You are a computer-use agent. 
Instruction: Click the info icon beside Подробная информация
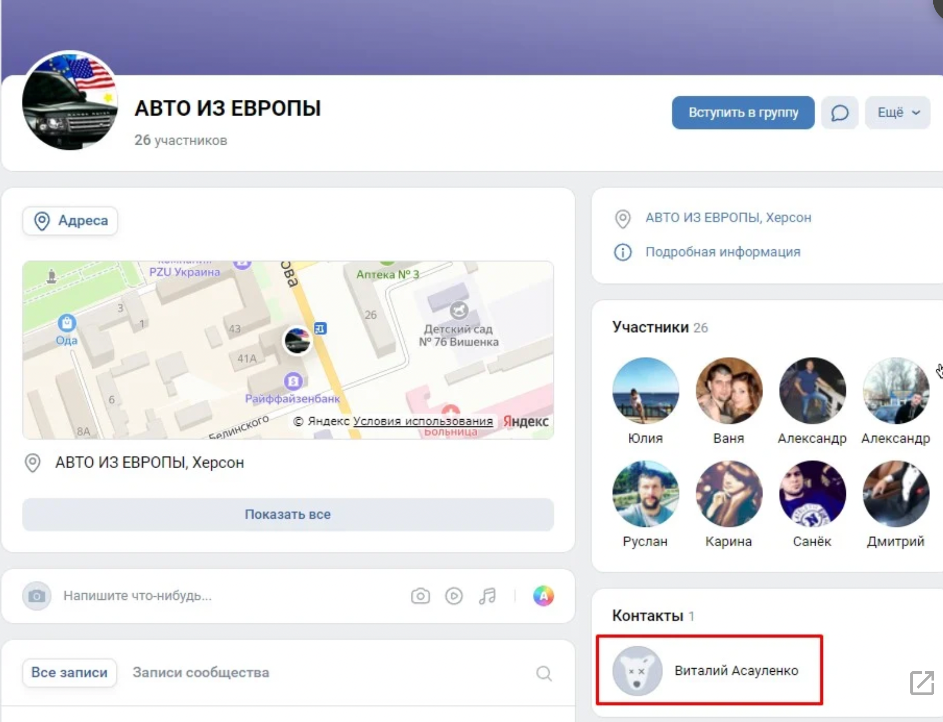pos(623,252)
